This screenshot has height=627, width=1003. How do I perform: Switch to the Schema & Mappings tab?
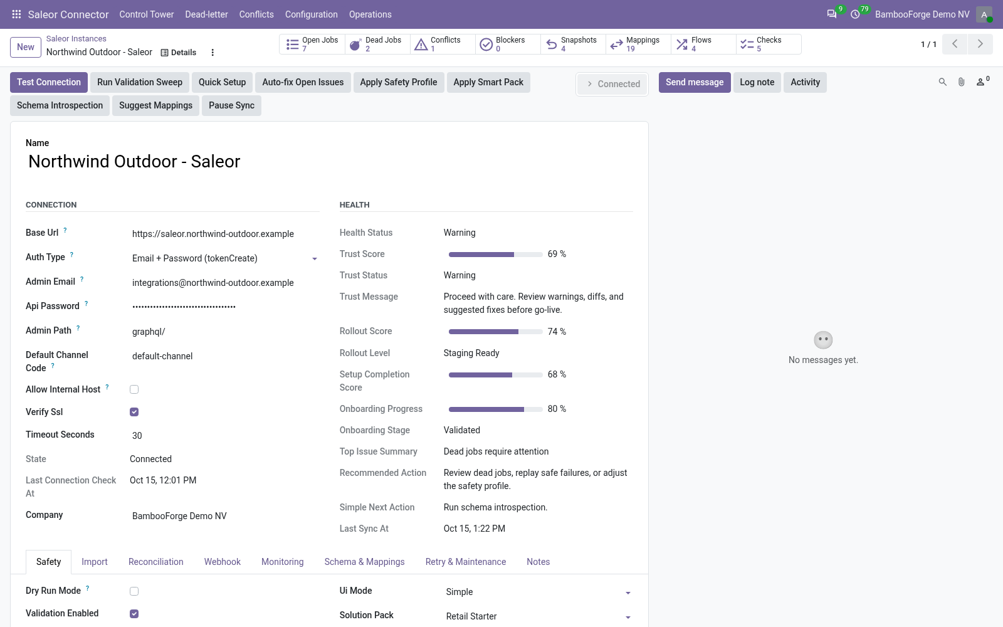pos(364,562)
